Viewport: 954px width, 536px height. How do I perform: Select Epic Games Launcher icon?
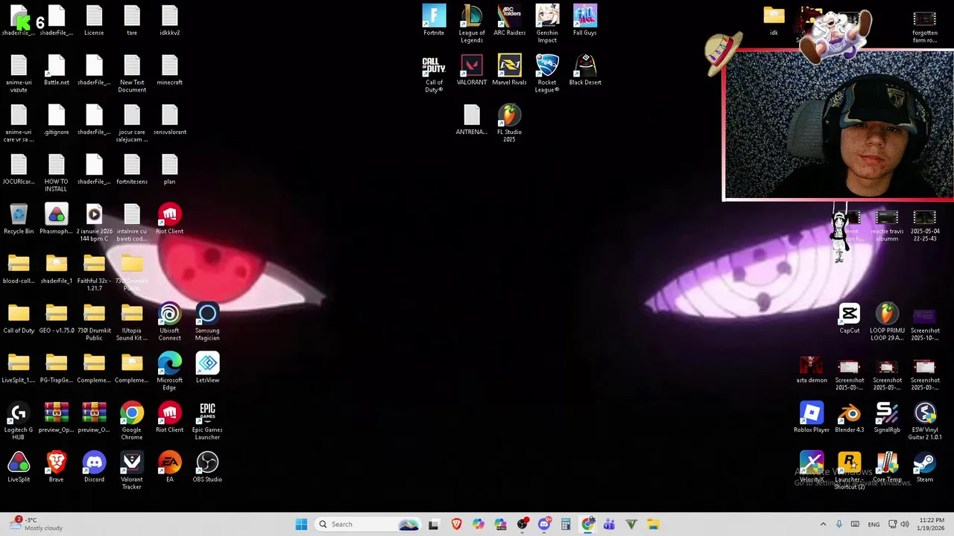pos(207,421)
